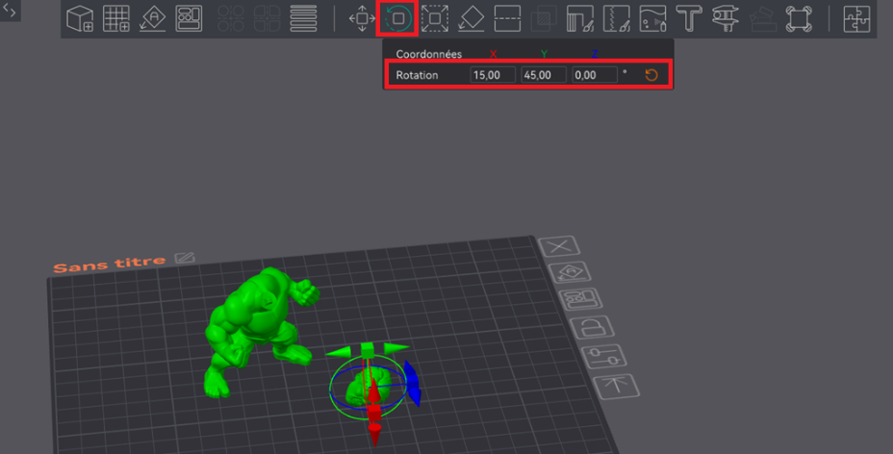
Task: Open the Color painting tool
Action: 653,19
